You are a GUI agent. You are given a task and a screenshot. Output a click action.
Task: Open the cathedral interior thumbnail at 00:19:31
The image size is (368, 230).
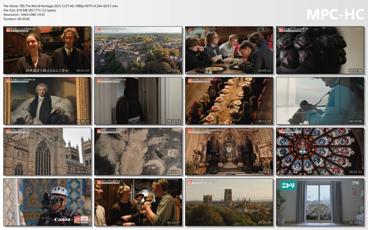click(229, 151)
